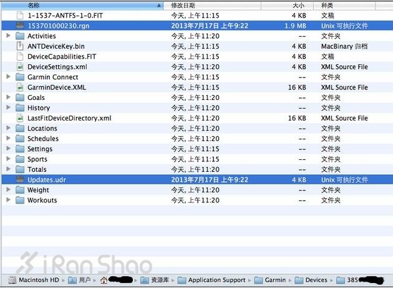Select the ANTDeviceKey.bin file icon
393x288 pixels.
(x=21, y=46)
